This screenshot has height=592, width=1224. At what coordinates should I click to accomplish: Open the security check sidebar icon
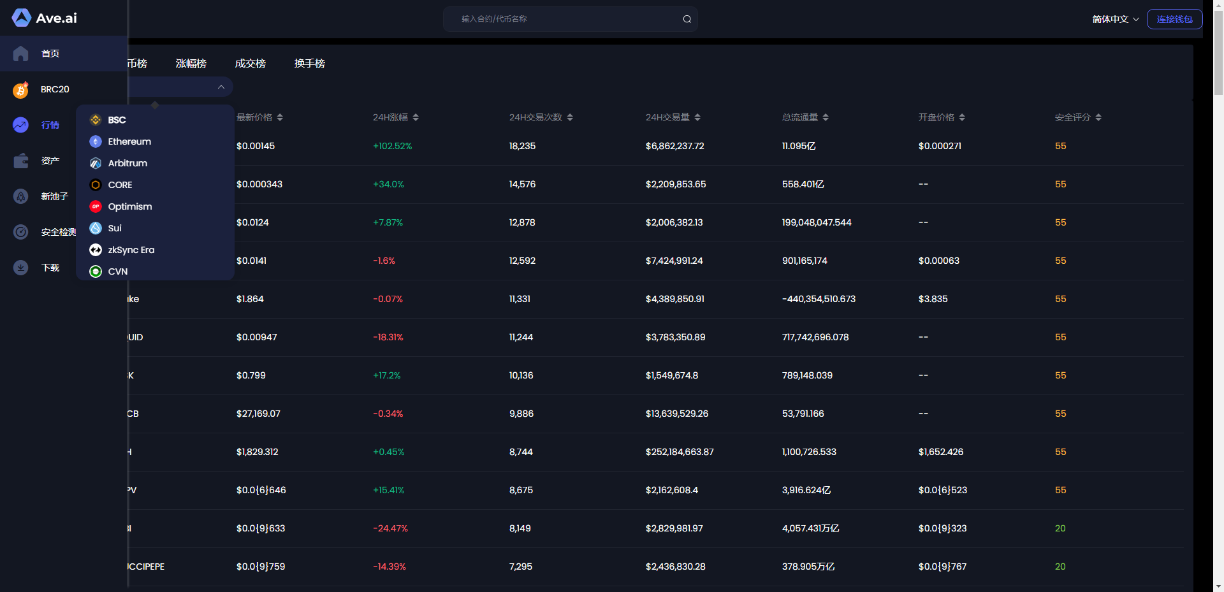click(x=20, y=232)
